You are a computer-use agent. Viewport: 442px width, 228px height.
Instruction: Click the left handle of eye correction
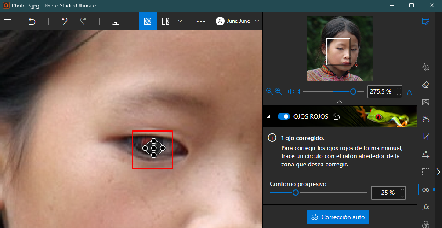pos(145,147)
